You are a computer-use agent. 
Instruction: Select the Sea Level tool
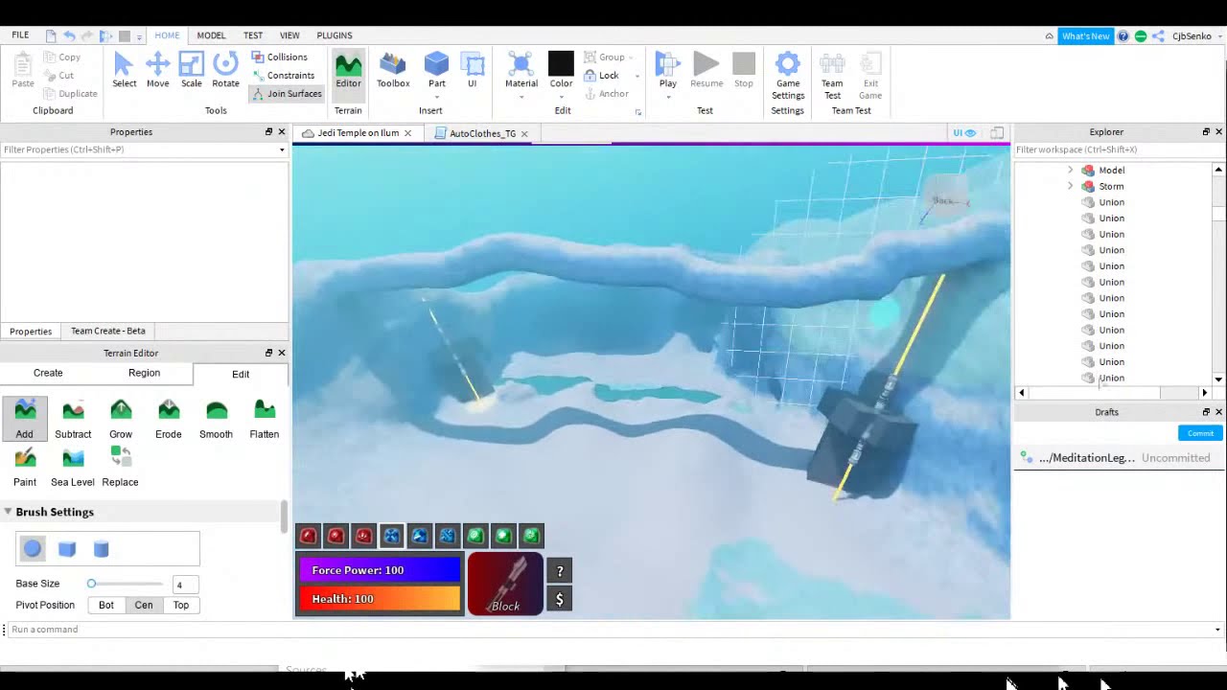pos(73,467)
